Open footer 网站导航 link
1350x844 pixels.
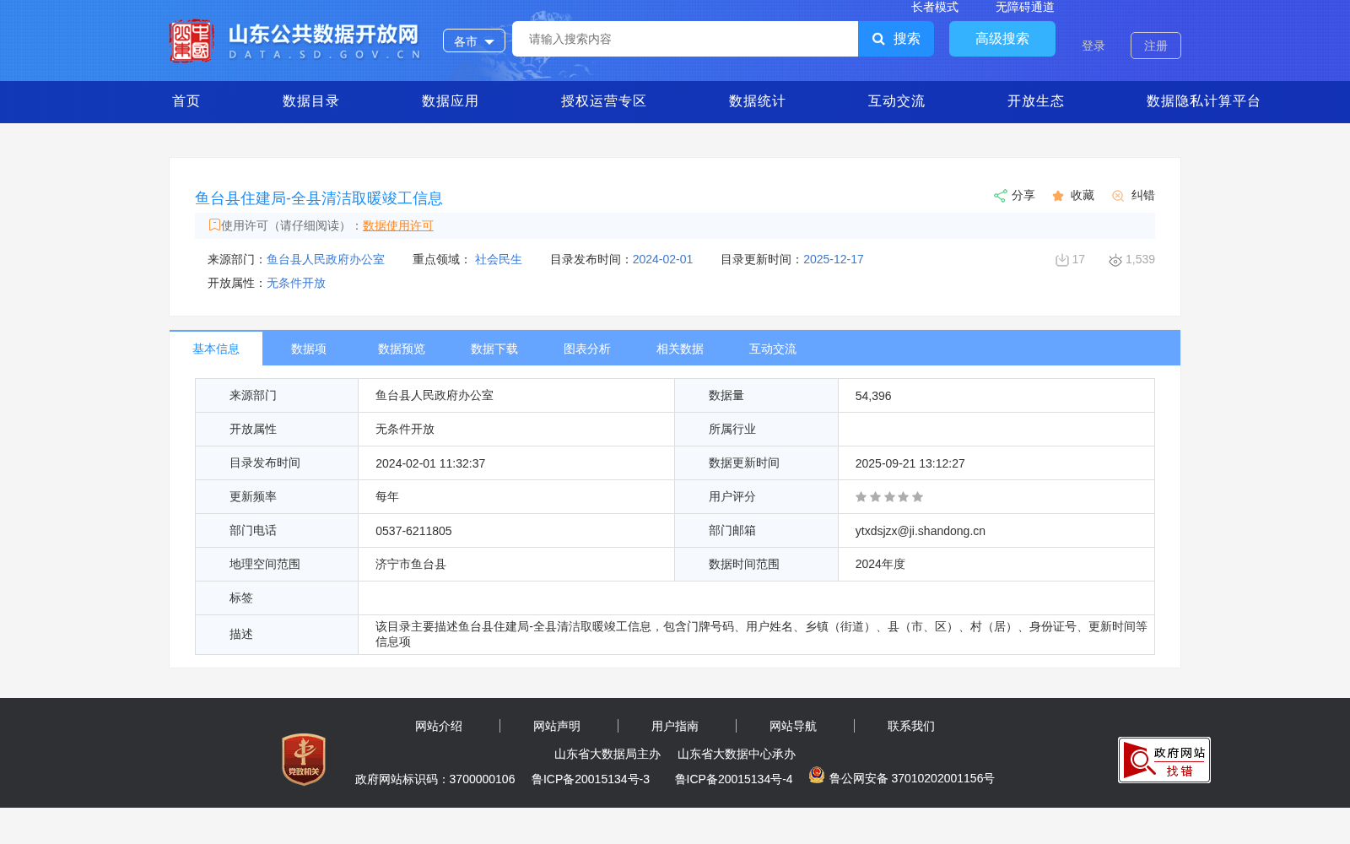[x=793, y=726]
